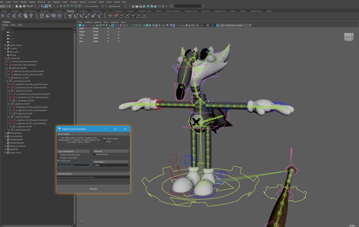Open the Deform menu
The width and height of the screenshot is (359, 227).
click(83, 2)
